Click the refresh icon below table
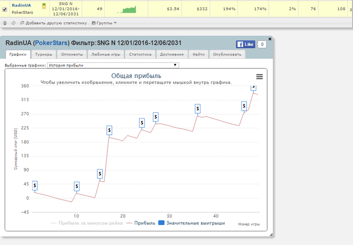Screen dimensions: 353x245 point(14,23)
